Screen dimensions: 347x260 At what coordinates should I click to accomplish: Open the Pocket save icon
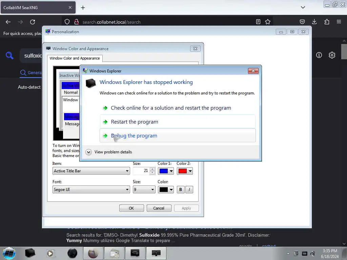(x=302, y=22)
